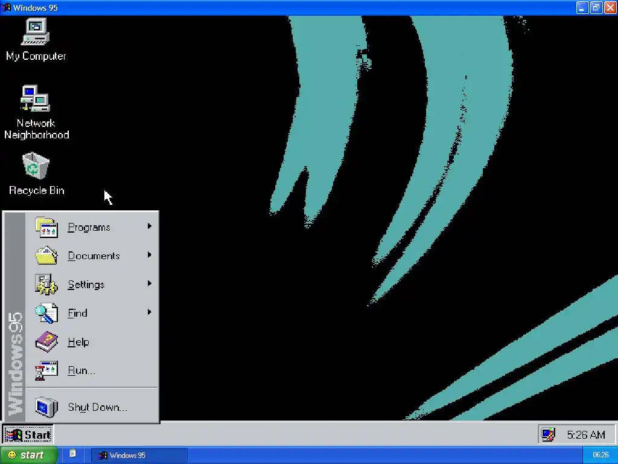The height and width of the screenshot is (464, 618).
Task: Minimize the Windows 95 window
Action: click(582, 7)
